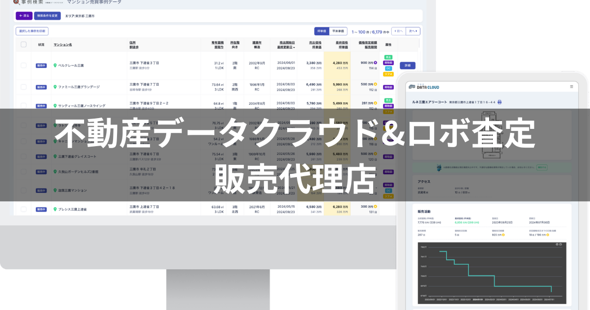Click map pin icon beside ファミール三鷹グランデージ
The width and height of the screenshot is (590, 310).
pyautogui.click(x=55, y=87)
